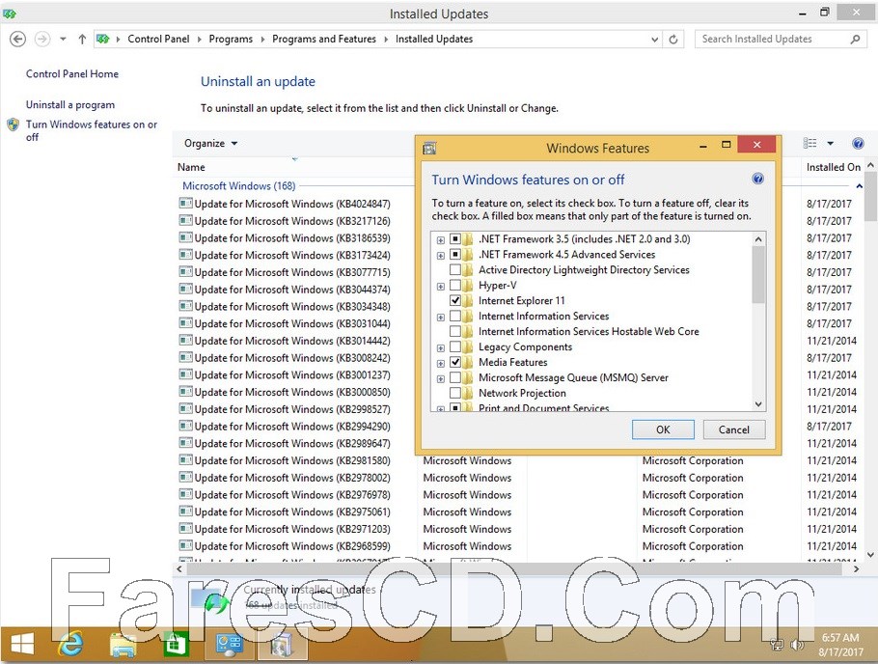Screen dimensions: 878x664
Task: Open Uninstall a program link
Action: point(70,105)
